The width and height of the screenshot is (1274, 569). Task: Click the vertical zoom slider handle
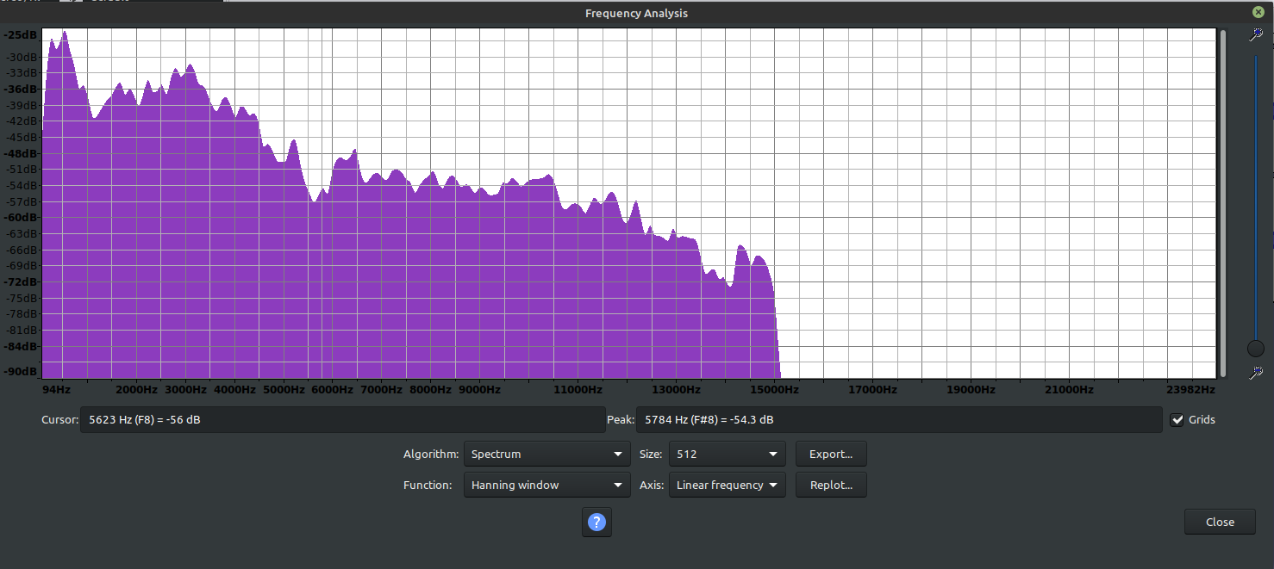(1256, 349)
